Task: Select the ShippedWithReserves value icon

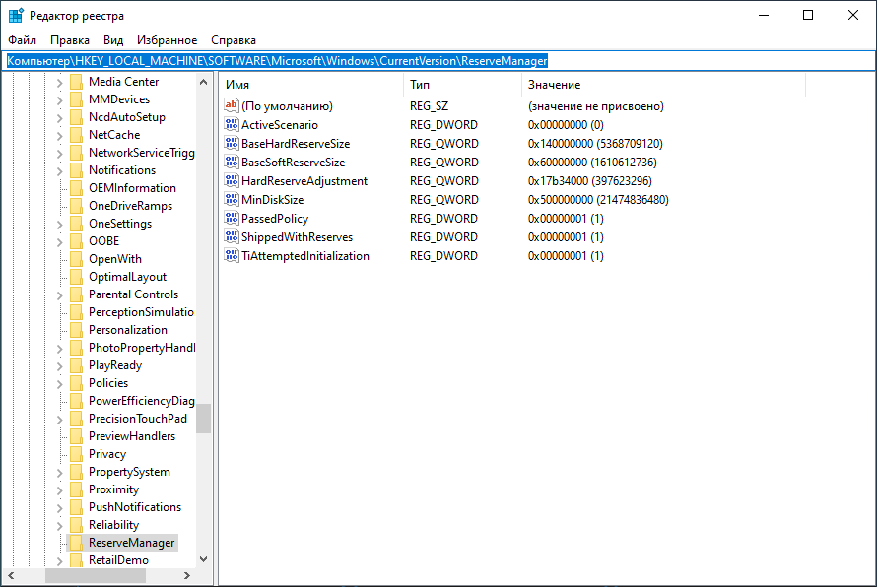Action: 231,237
